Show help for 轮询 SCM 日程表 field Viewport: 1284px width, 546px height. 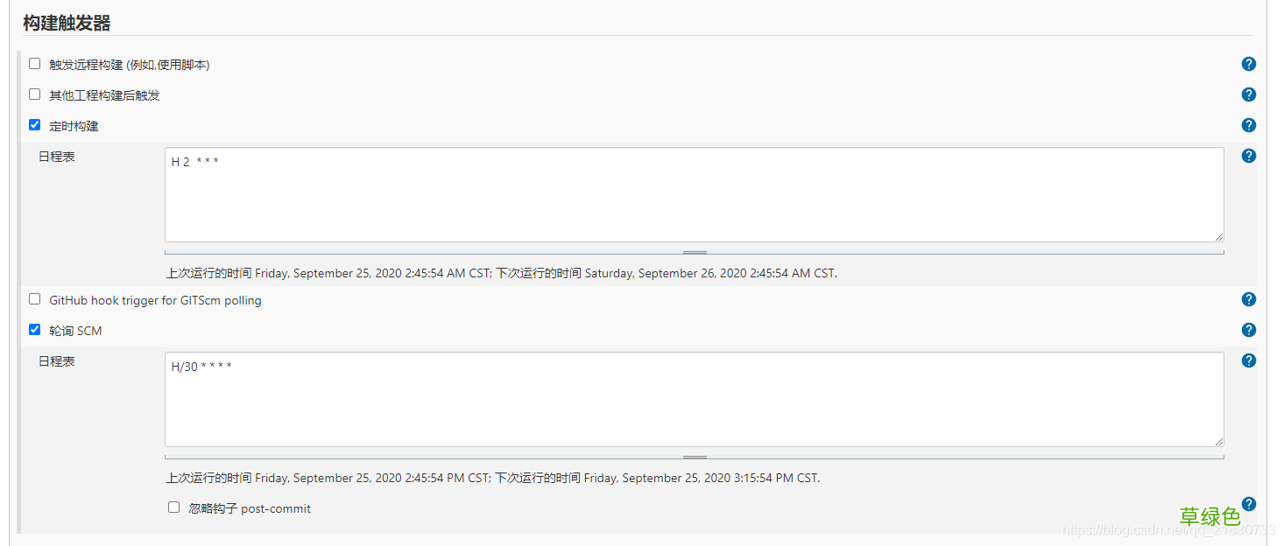(x=1248, y=360)
